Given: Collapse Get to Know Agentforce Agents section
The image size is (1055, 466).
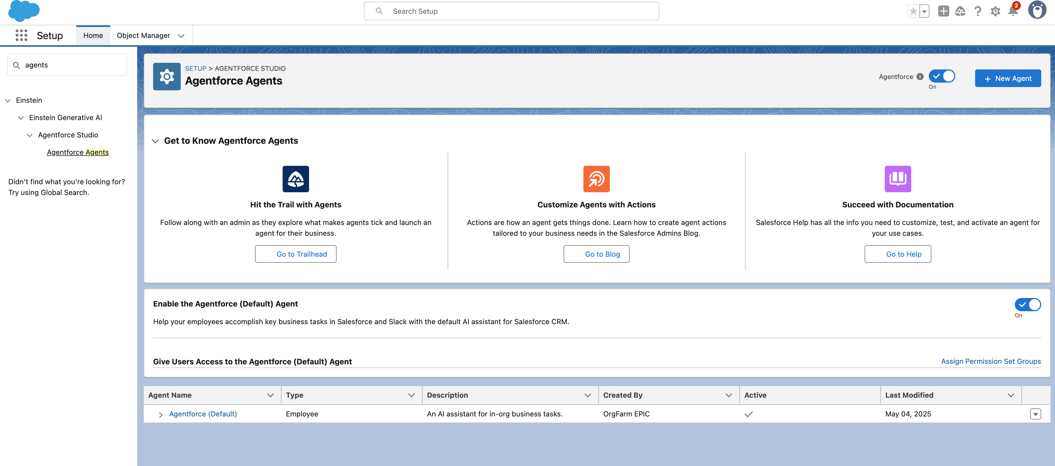Looking at the screenshot, I should 155,141.
